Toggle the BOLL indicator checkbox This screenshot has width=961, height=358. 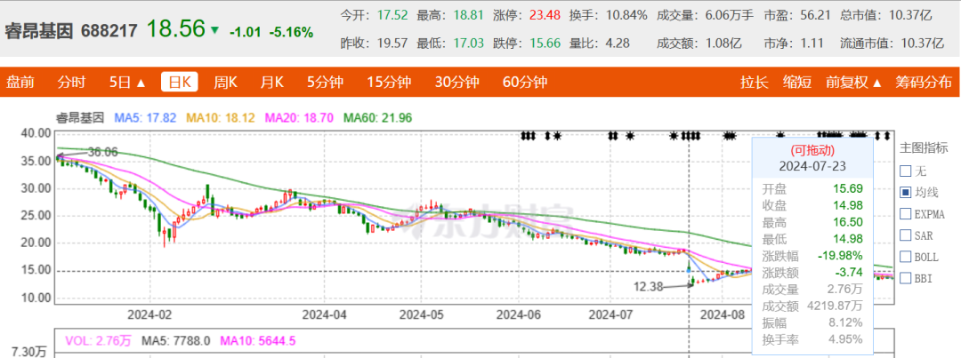pos(906,257)
